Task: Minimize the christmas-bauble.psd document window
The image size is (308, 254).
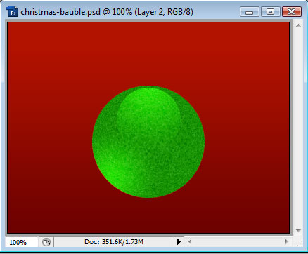Action: tap(250, 12)
